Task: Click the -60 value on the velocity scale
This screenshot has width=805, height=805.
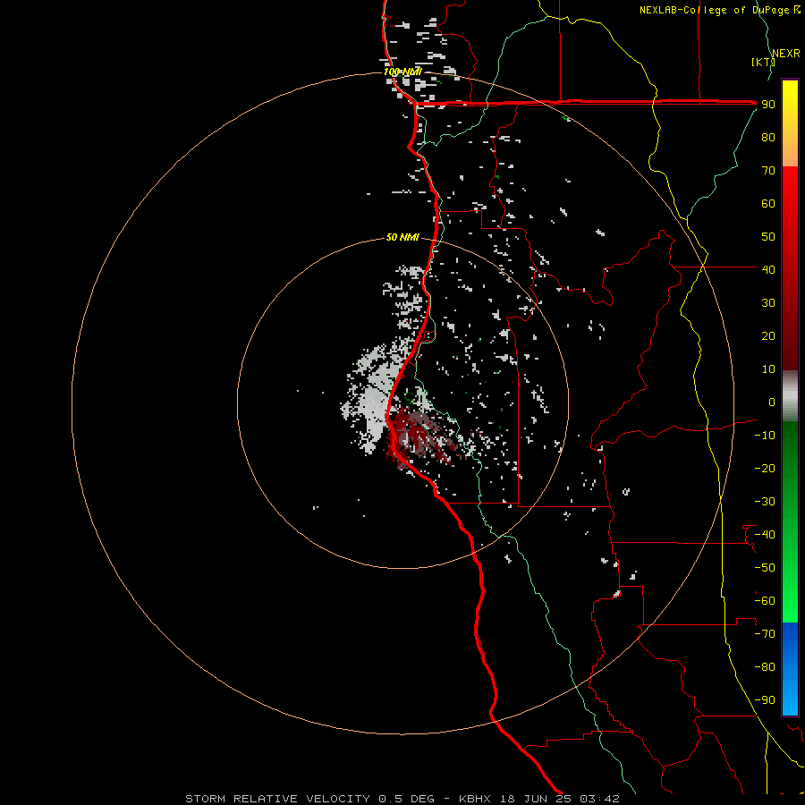Action: (x=765, y=601)
